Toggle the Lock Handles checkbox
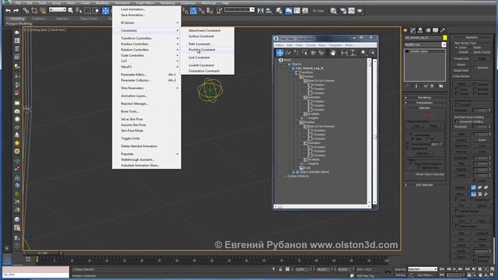498x280 pixels. pyautogui.click(x=411, y=135)
